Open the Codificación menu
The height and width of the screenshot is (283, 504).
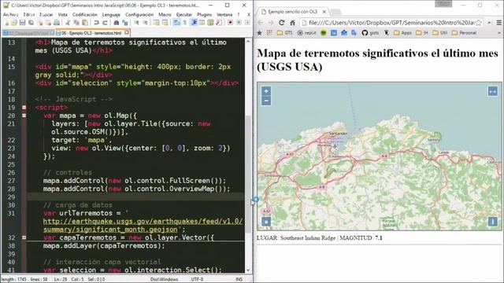coord(84,15)
